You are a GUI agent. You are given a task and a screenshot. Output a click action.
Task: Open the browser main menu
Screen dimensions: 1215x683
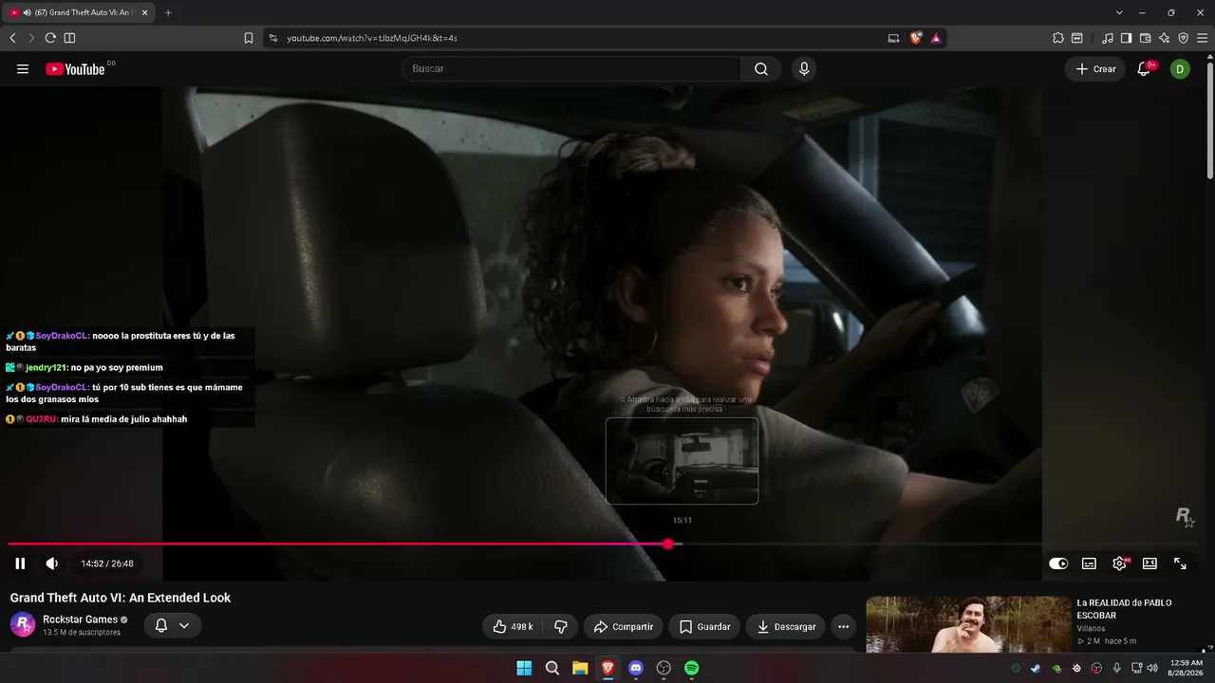point(1203,38)
